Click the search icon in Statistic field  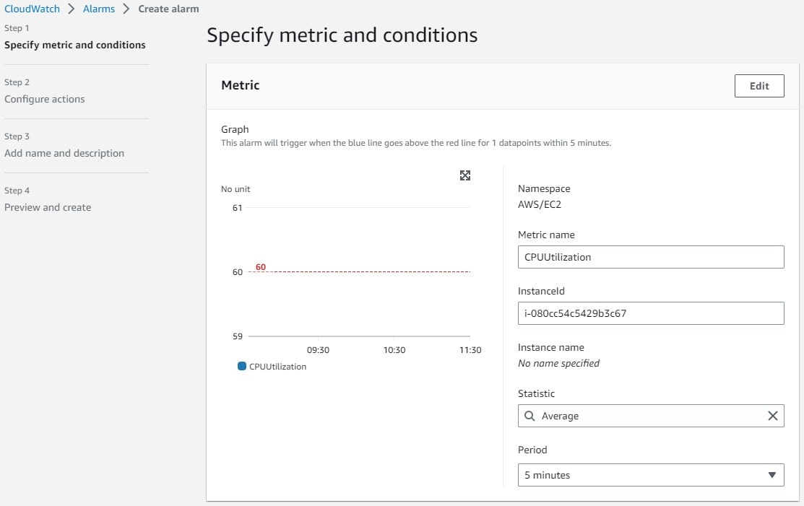click(x=529, y=416)
